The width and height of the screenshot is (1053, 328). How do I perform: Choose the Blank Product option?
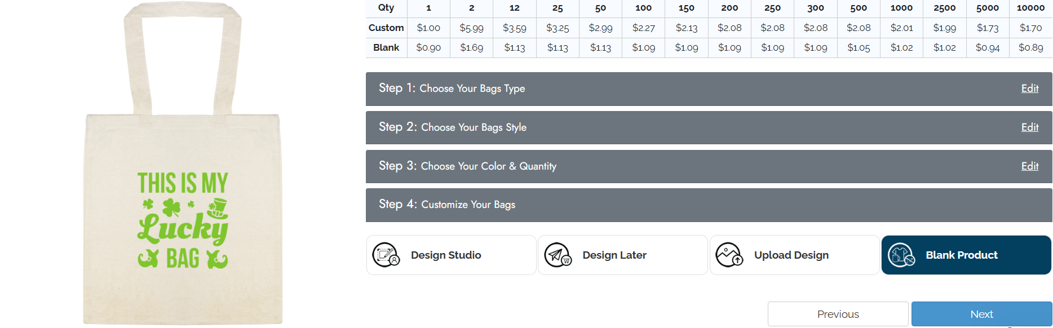pos(961,255)
